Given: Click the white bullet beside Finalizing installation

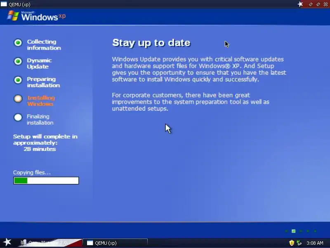Looking at the screenshot, I should [x=18, y=117].
